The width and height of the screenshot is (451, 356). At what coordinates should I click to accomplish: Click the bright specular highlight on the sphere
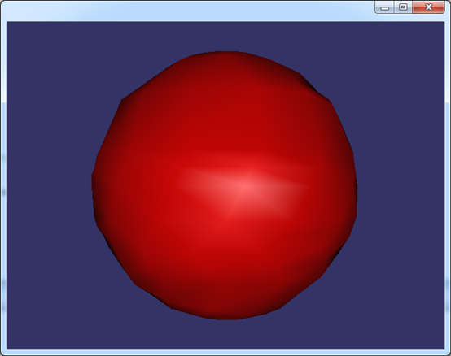coord(244,187)
